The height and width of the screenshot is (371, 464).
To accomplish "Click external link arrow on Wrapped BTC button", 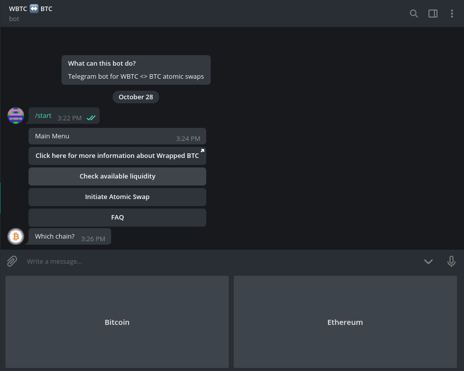I will (202, 151).
